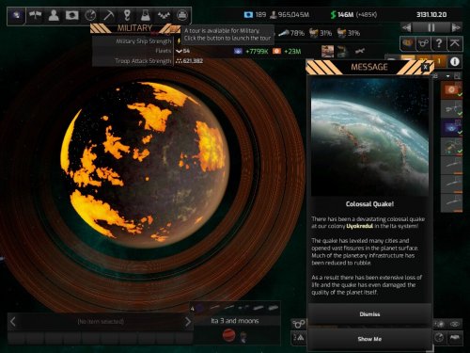Image resolution: width=470 pixels, height=353 pixels.
Task: Click the fuel indicator showing 78%
Action: coord(291,33)
